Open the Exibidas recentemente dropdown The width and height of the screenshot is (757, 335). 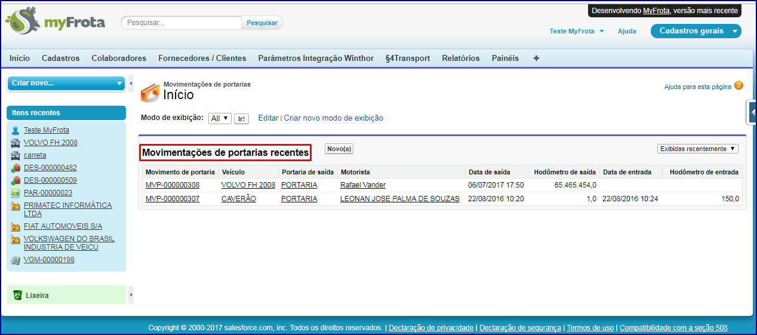point(698,149)
